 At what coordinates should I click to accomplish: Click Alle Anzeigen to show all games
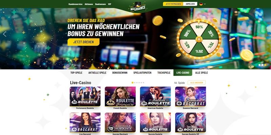(x=196, y=83)
